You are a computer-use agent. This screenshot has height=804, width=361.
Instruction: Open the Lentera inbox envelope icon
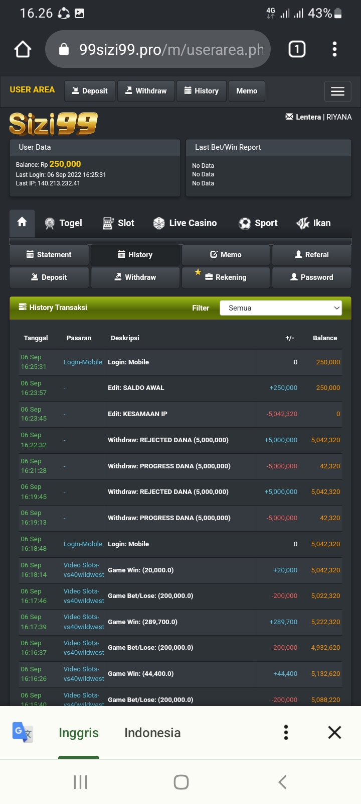tap(289, 117)
